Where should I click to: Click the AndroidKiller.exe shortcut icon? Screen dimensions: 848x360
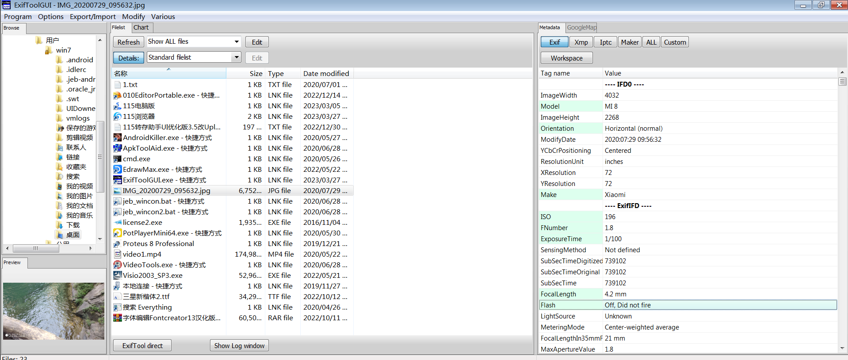[117, 138]
